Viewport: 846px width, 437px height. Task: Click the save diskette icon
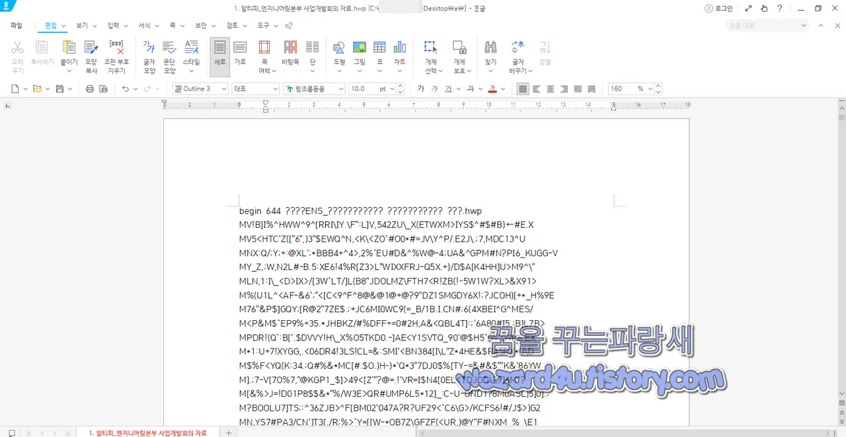[59, 88]
